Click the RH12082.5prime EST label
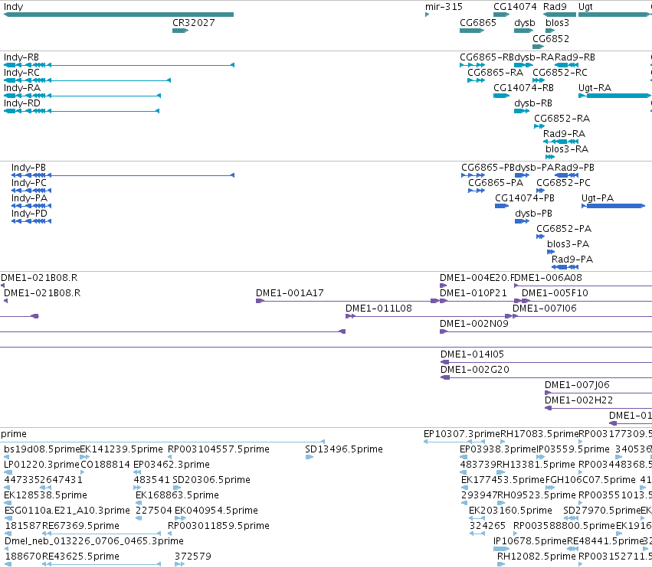The height and width of the screenshot is (568, 652). tap(536, 557)
